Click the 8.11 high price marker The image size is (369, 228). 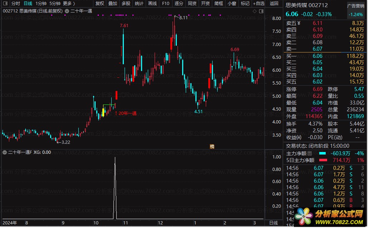183,17
